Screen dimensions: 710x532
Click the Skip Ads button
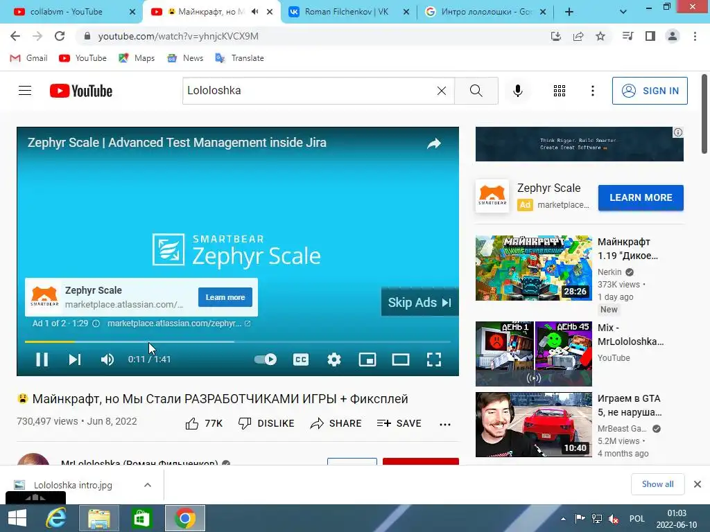tap(419, 302)
